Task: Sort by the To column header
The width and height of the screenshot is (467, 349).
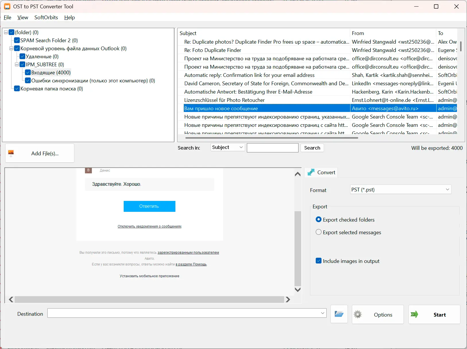Action: [447, 33]
